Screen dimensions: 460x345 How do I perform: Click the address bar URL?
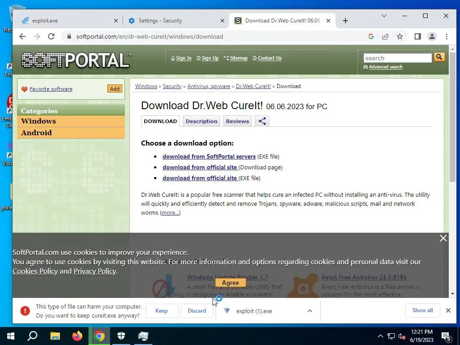[x=150, y=36]
